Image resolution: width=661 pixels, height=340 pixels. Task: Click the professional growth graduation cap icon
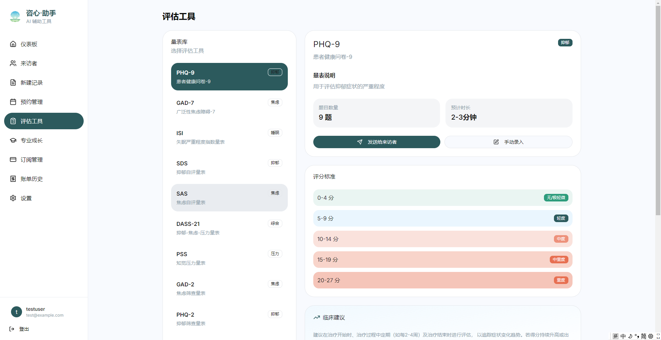click(13, 140)
